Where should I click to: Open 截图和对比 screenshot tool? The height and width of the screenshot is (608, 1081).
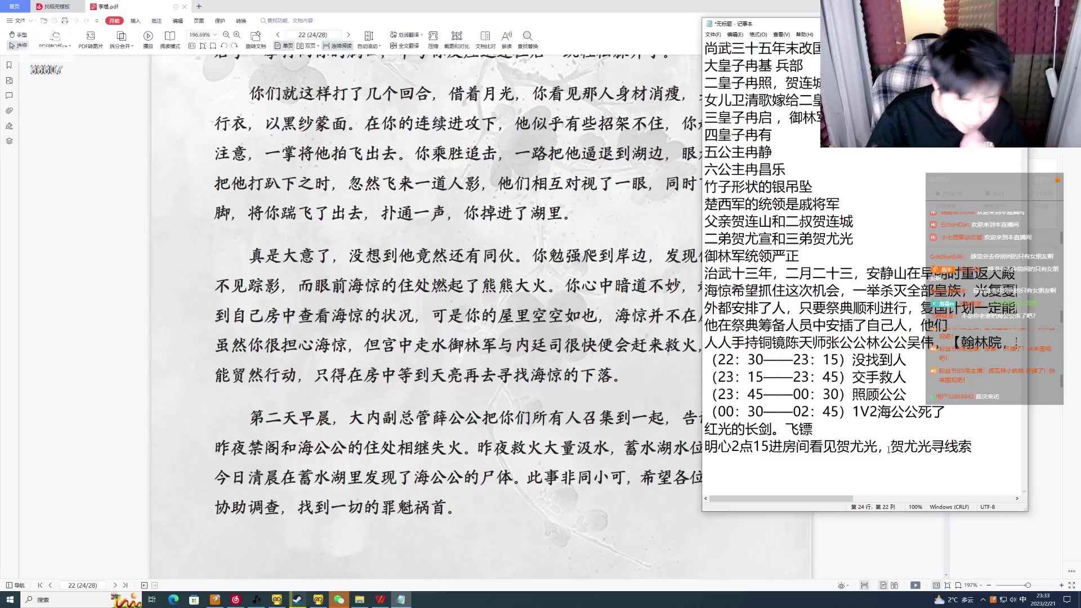(x=457, y=40)
